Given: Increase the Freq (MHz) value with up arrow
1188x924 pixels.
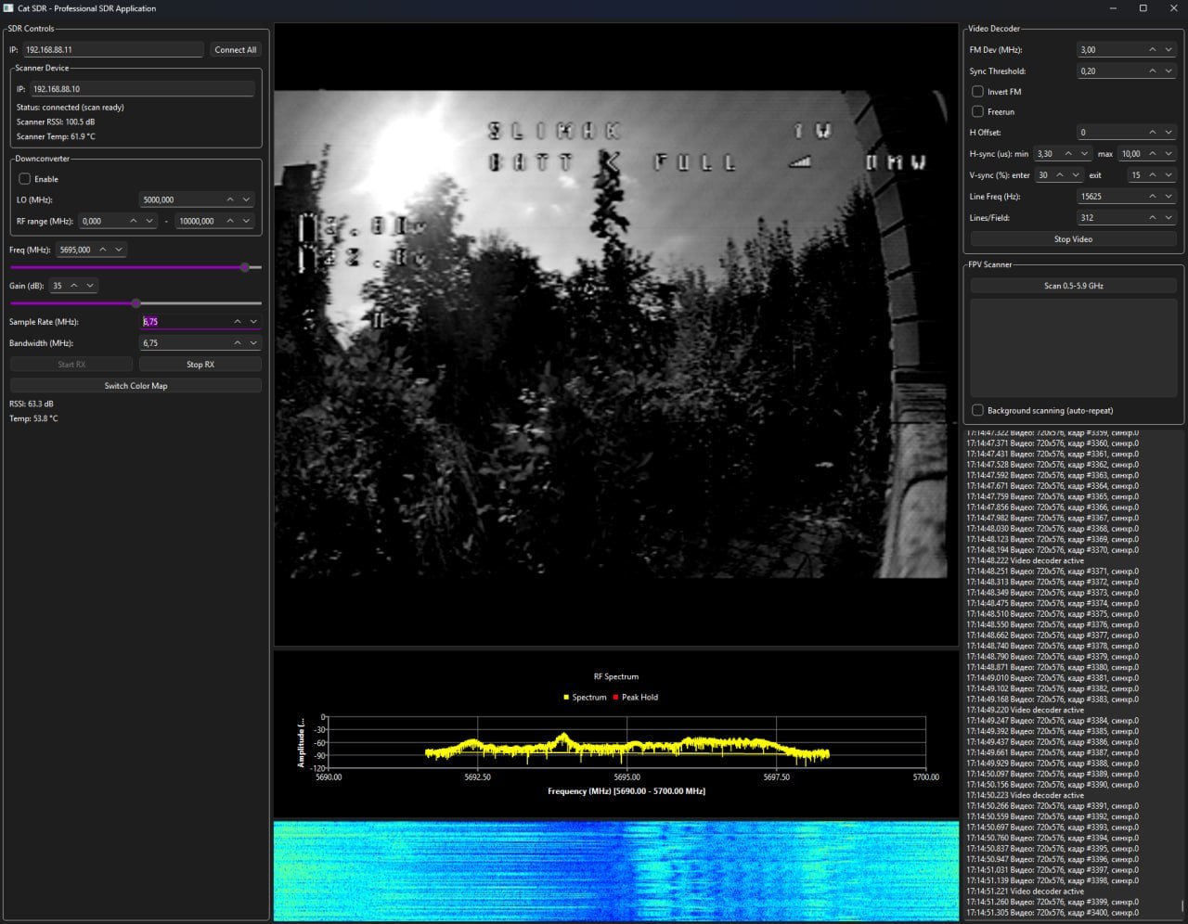Looking at the screenshot, I should (x=103, y=250).
